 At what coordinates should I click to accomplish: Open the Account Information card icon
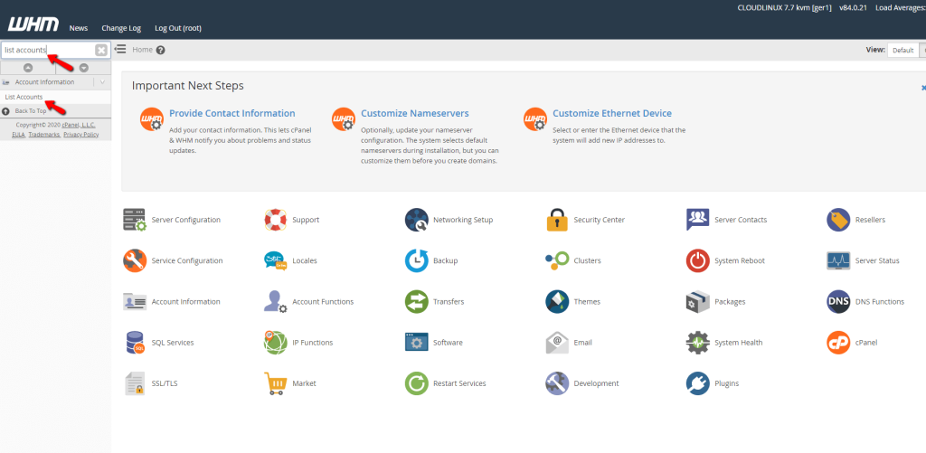[135, 301]
